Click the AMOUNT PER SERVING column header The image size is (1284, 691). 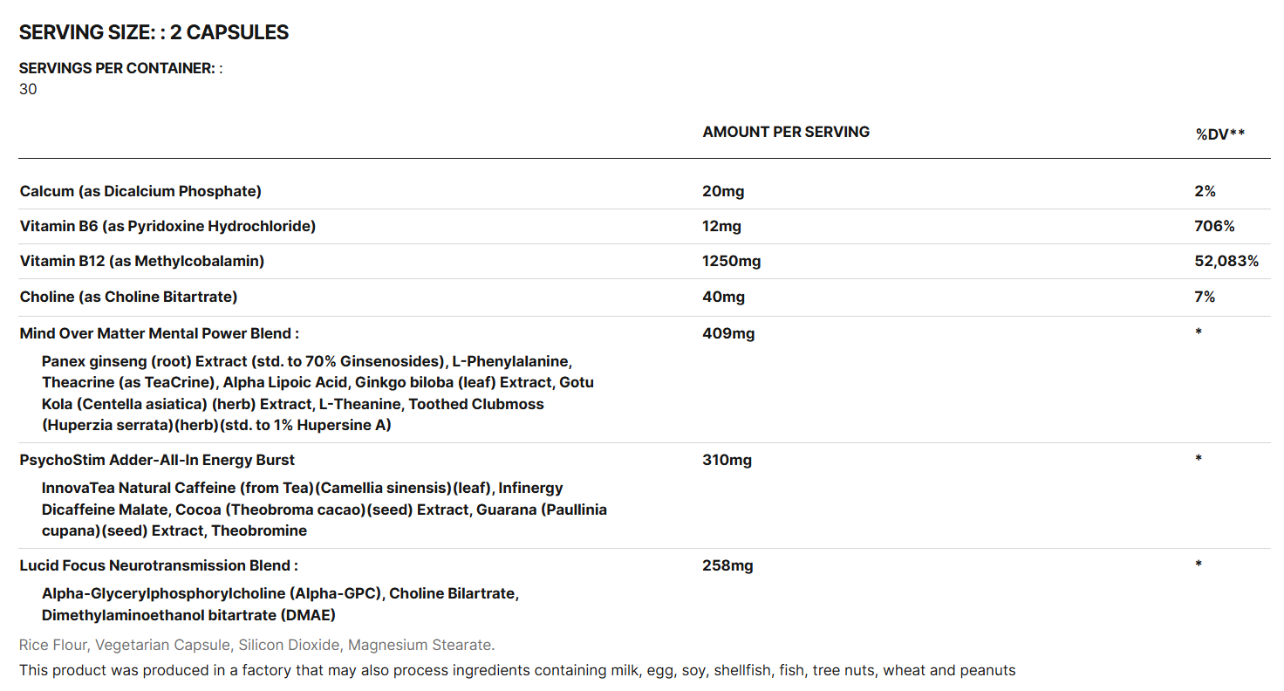pyautogui.click(x=786, y=132)
